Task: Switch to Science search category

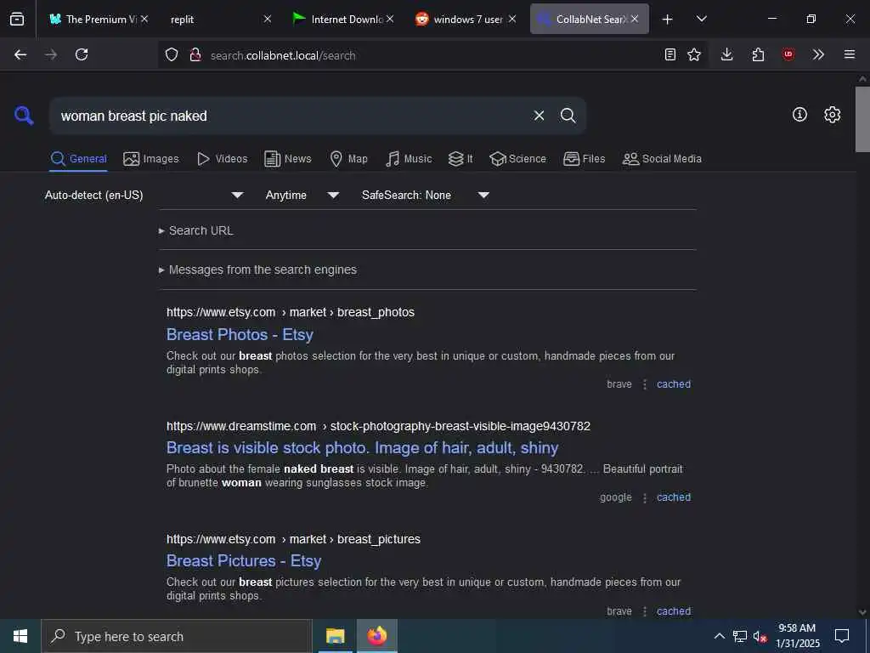Action: pos(518,159)
